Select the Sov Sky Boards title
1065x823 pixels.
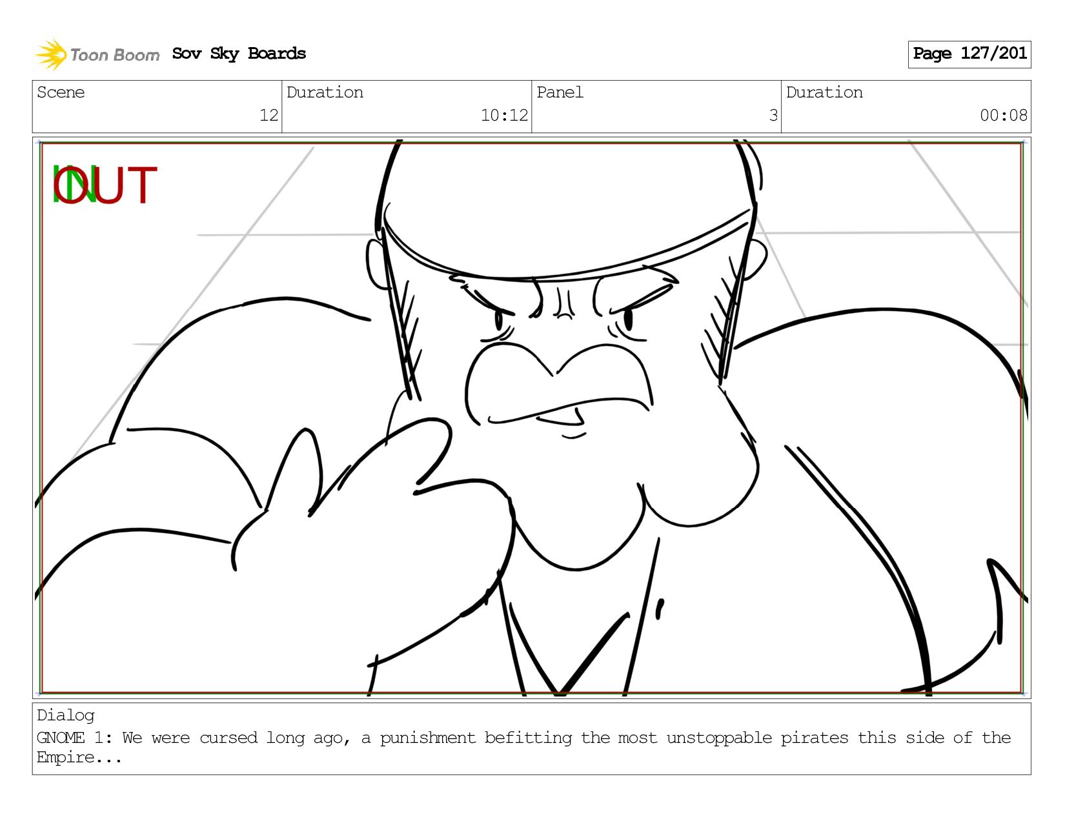(x=239, y=54)
